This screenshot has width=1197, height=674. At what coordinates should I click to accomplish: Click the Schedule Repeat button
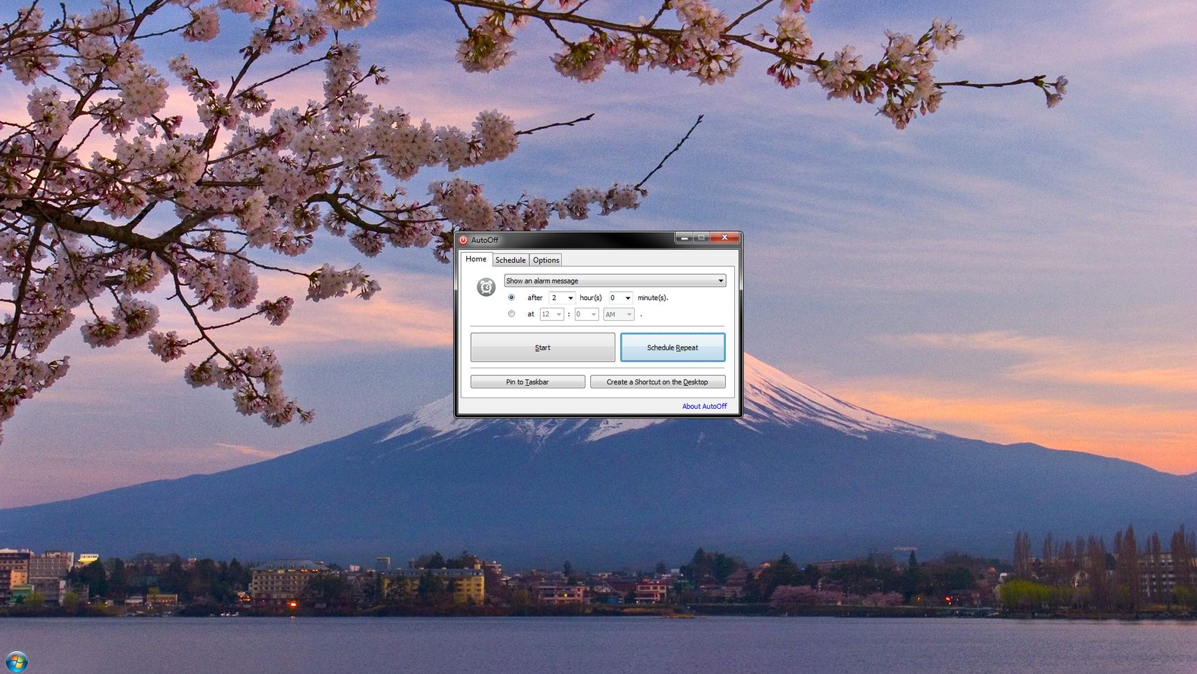tap(672, 347)
